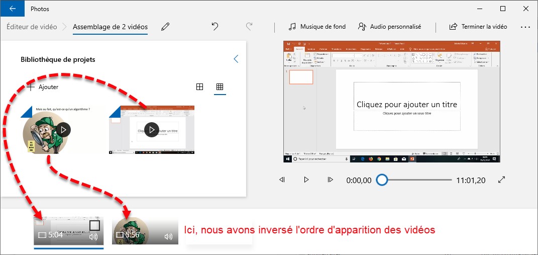Image resolution: width=538 pixels, height=255 pixels.
Task: Rename project using the pencil icon
Action: click(165, 27)
